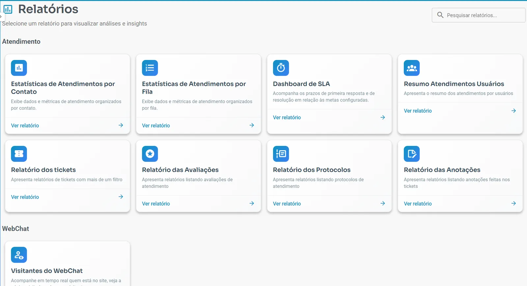This screenshot has width=527, height=286.
Task: Click the search magnifier icon
Action: click(440, 15)
